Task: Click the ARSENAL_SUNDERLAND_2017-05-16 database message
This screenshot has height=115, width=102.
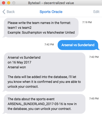Action: [x=44, y=104]
